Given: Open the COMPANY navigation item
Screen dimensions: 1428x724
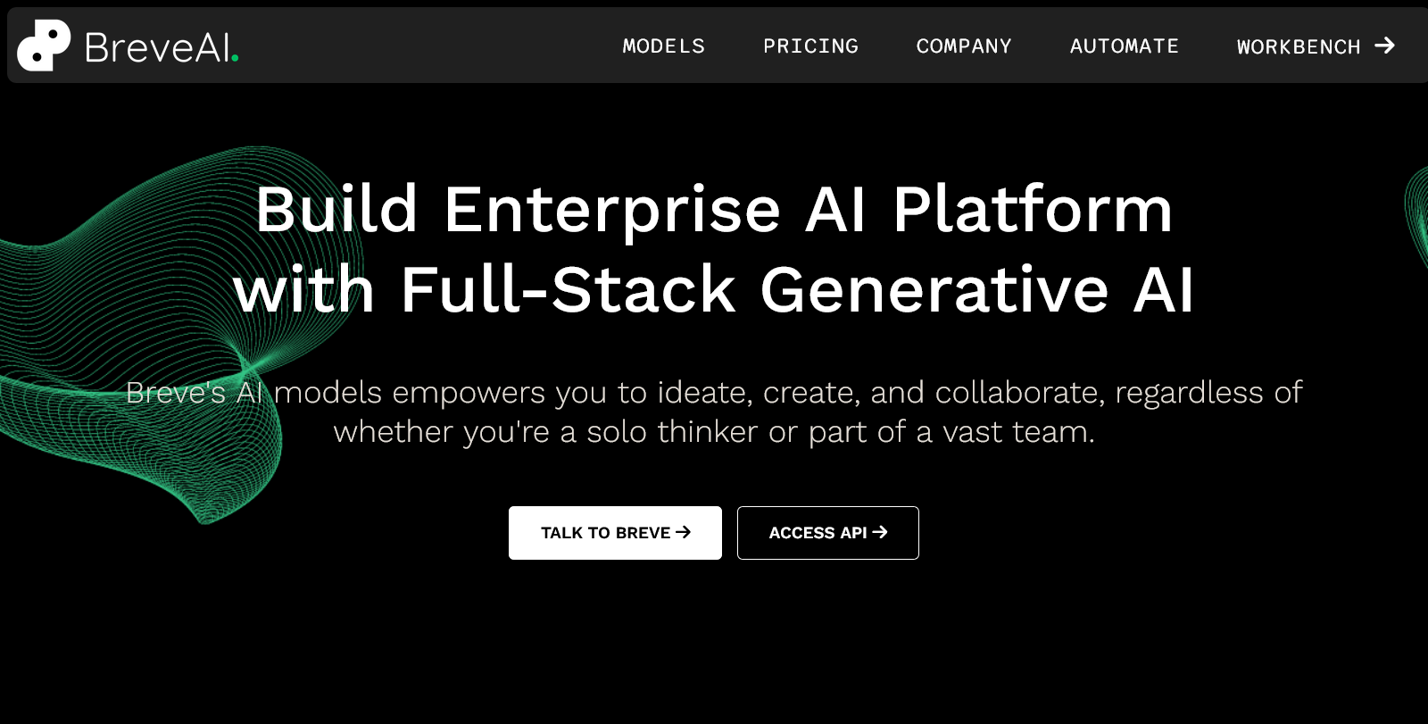Looking at the screenshot, I should point(964,46).
